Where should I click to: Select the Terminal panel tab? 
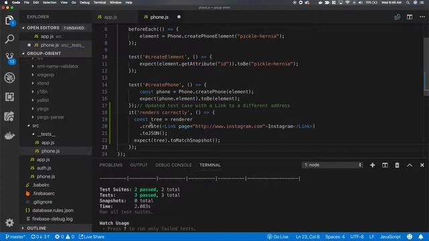point(210,165)
